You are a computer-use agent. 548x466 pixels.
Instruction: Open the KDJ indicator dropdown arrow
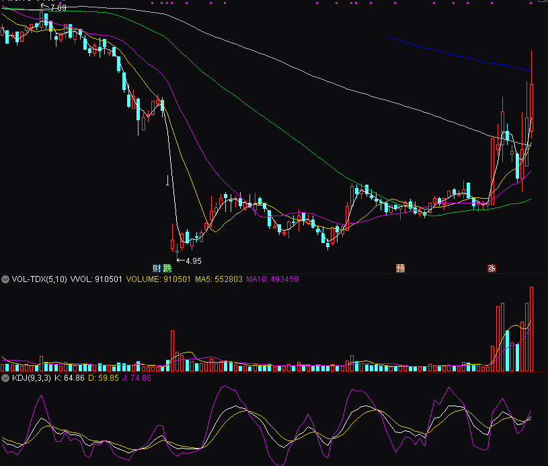(x=6, y=378)
